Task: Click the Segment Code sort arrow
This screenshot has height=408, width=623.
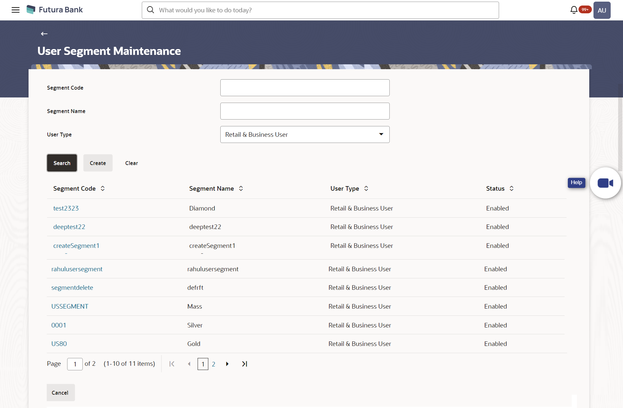Action: [x=103, y=188]
